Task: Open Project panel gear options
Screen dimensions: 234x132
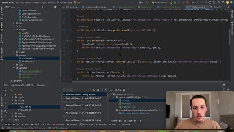Action: [55, 7]
